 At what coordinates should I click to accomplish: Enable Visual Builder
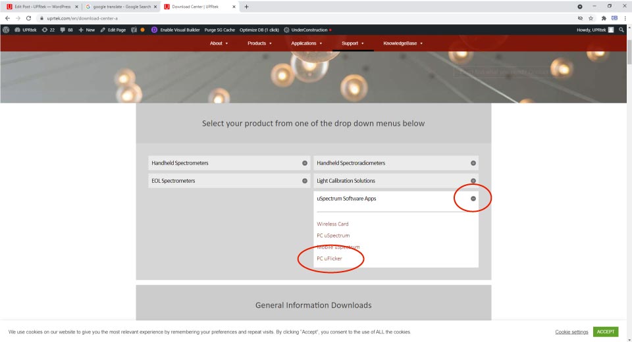[x=176, y=30]
